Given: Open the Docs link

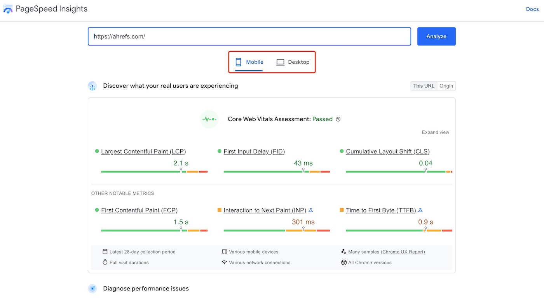Looking at the screenshot, I should [x=532, y=9].
